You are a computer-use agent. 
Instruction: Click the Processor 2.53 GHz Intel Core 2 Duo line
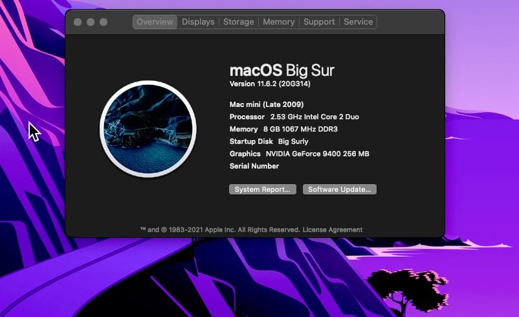294,117
